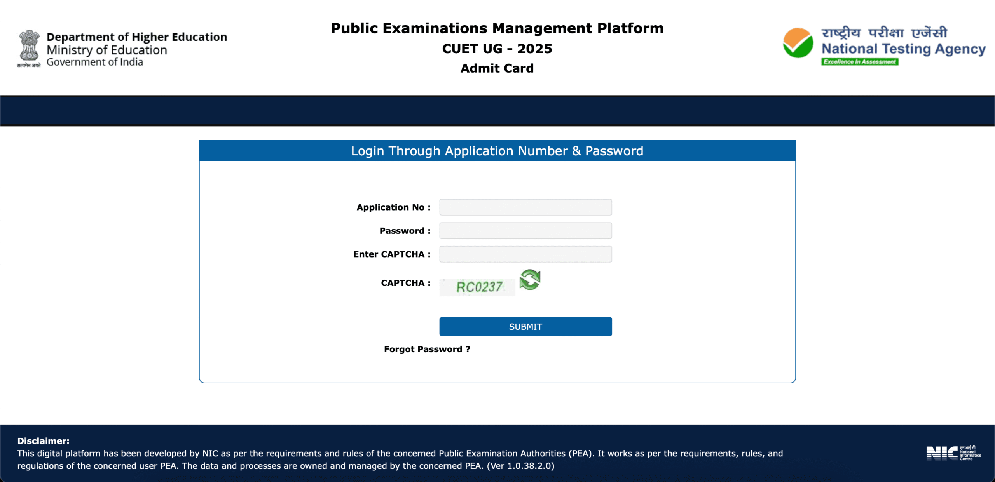This screenshot has height=482, width=995.
Task: Open the Forgot Password link
Action: point(427,349)
